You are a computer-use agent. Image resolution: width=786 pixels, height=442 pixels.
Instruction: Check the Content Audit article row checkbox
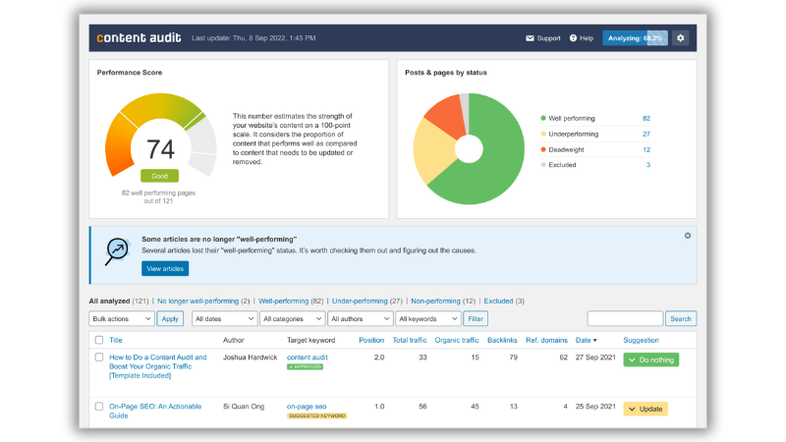pyautogui.click(x=99, y=358)
